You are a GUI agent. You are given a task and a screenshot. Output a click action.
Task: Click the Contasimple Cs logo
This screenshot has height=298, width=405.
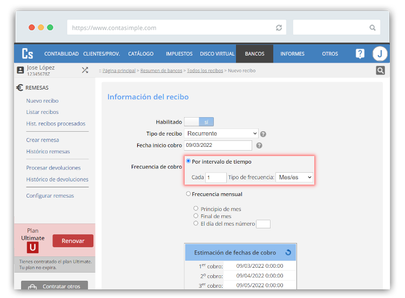tap(28, 53)
